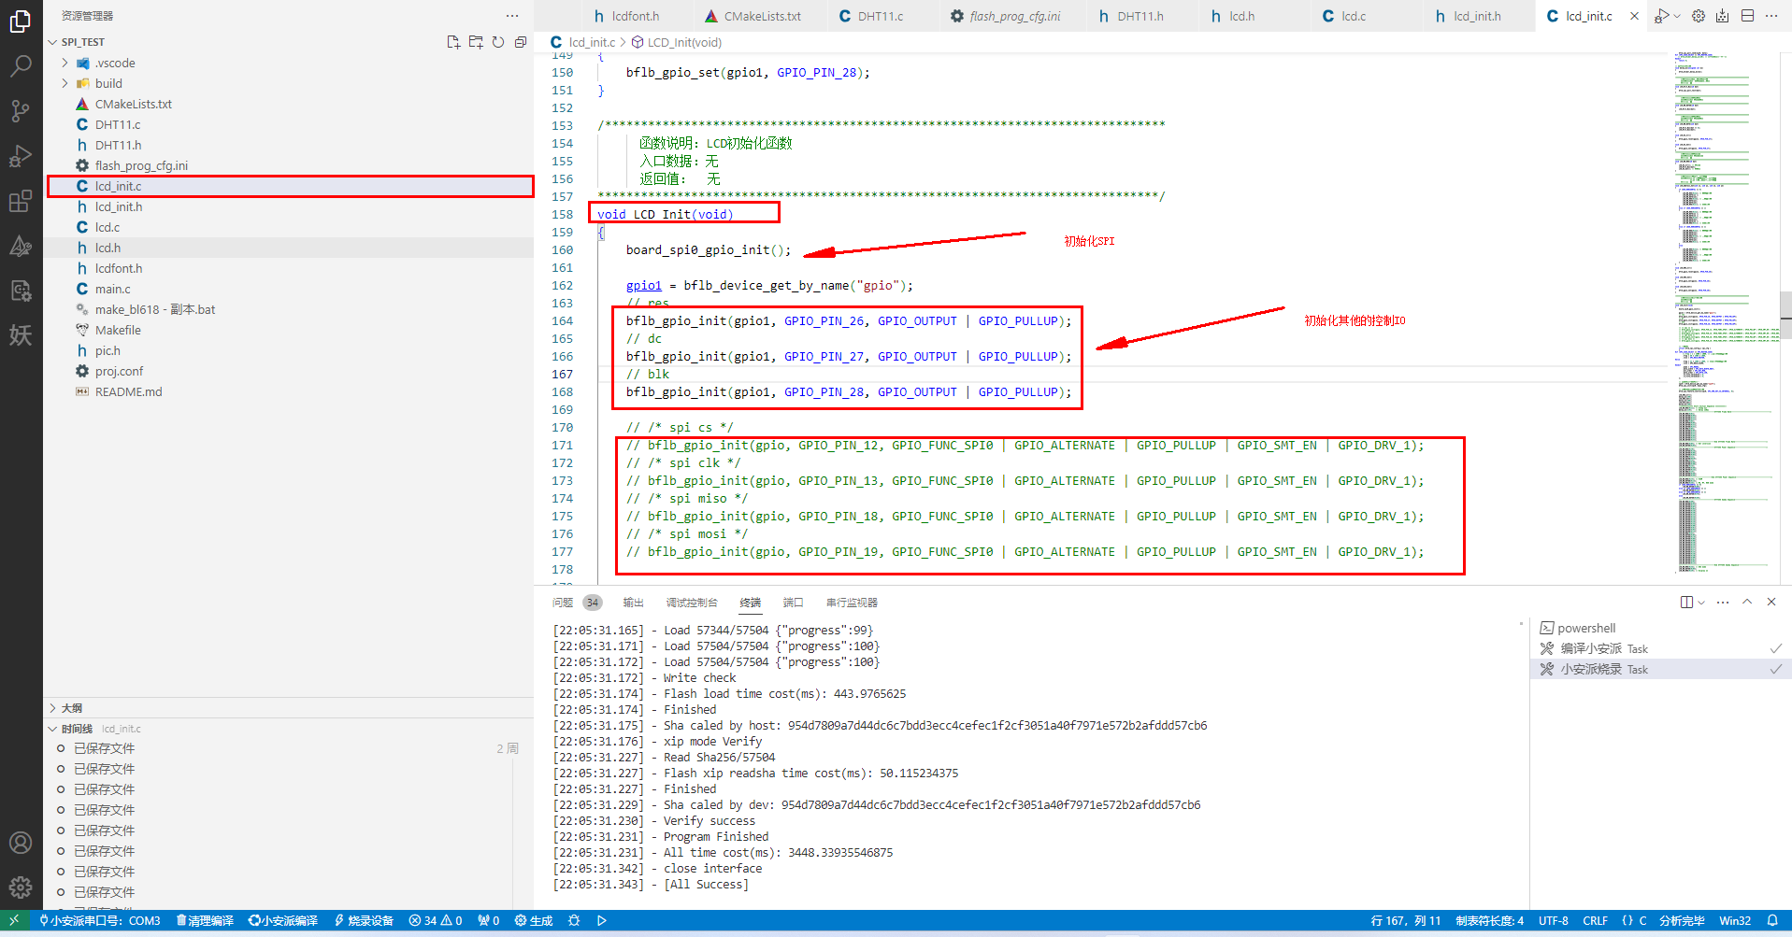Click the editor minimap code overview

coord(1726,313)
